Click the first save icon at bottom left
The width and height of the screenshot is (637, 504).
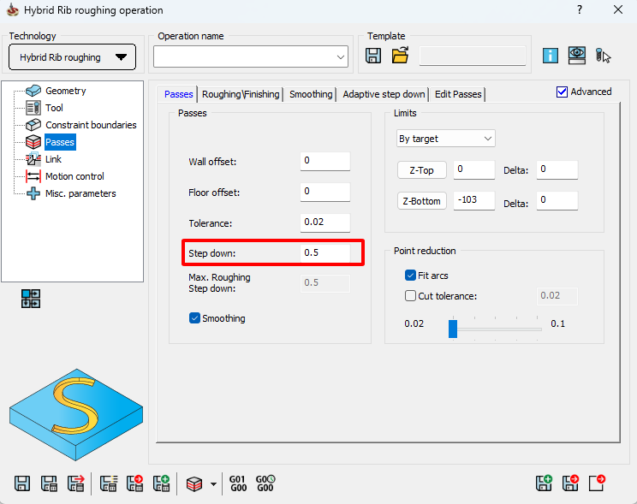tap(23, 483)
